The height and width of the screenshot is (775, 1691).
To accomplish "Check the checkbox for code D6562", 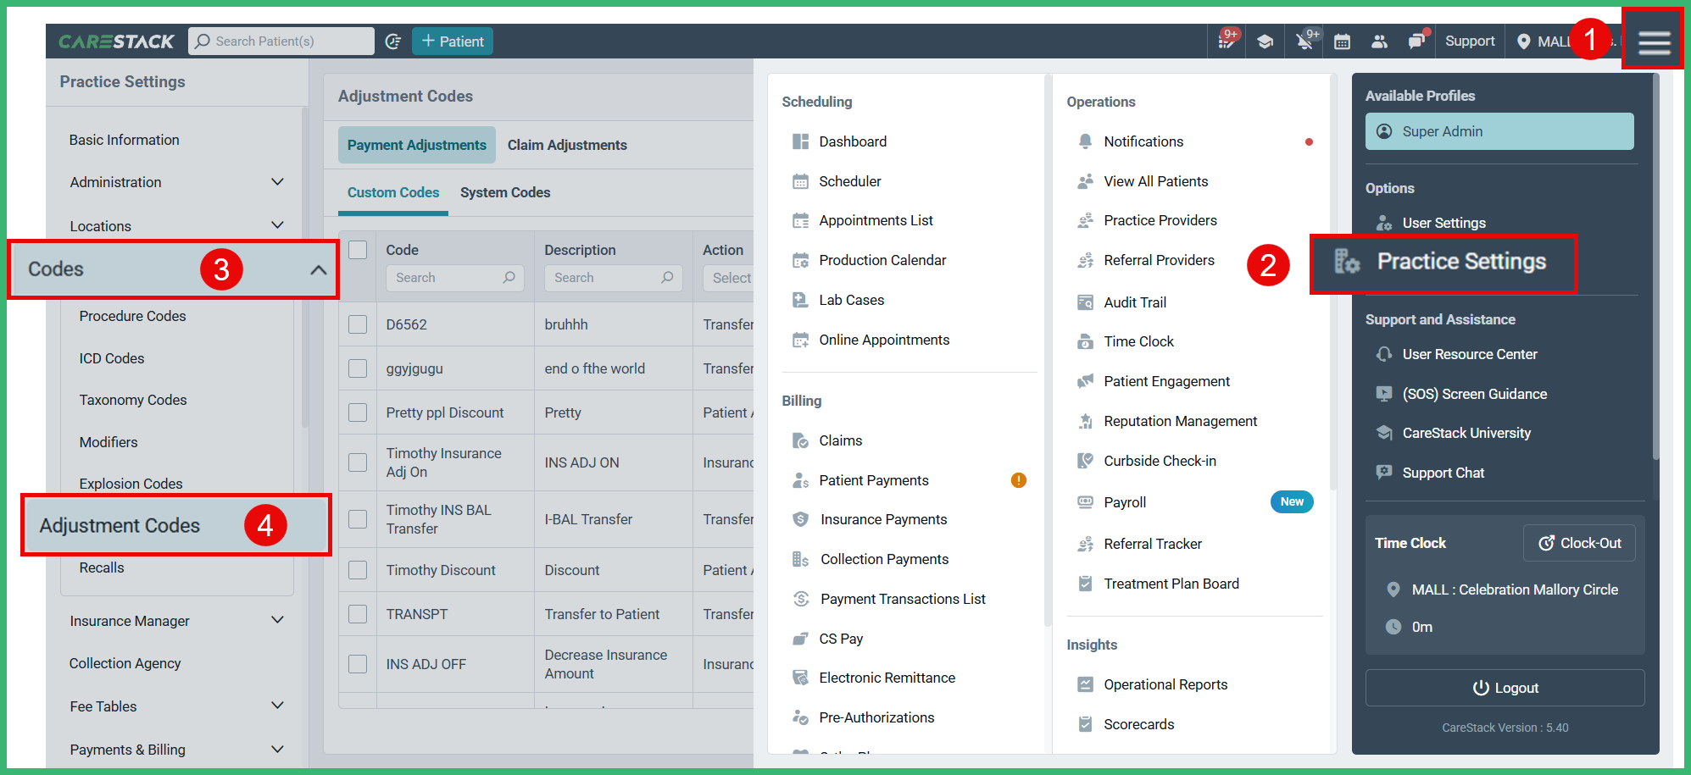I will (358, 324).
